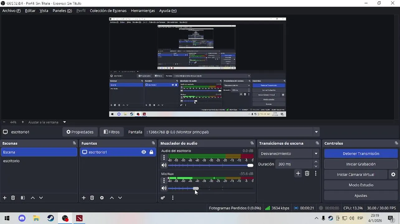Remove the transition using its trash icon
The image size is (400, 224).
(x=307, y=174)
